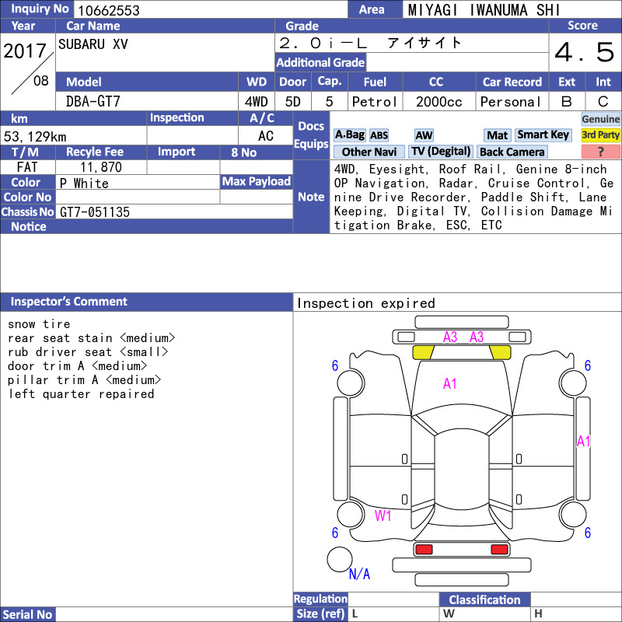Click the Score value 4.5
The width and height of the screenshot is (622, 622).
pos(585,52)
